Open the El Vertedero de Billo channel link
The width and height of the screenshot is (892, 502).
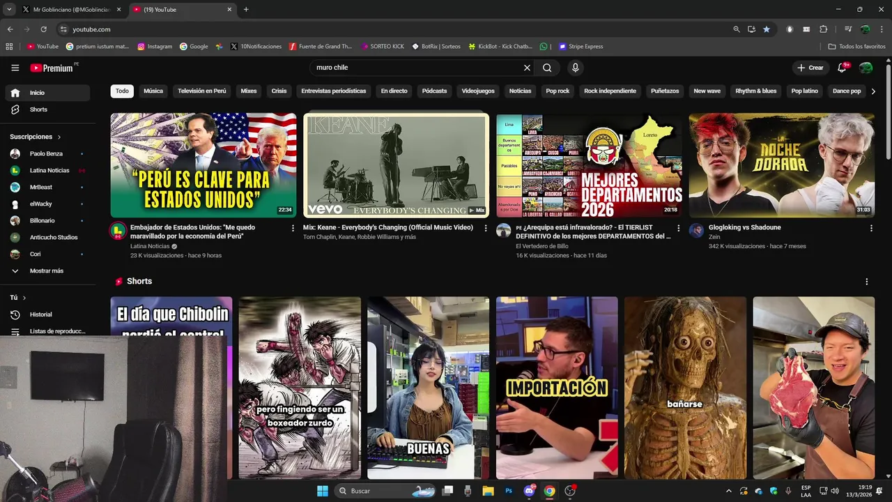[542, 246]
